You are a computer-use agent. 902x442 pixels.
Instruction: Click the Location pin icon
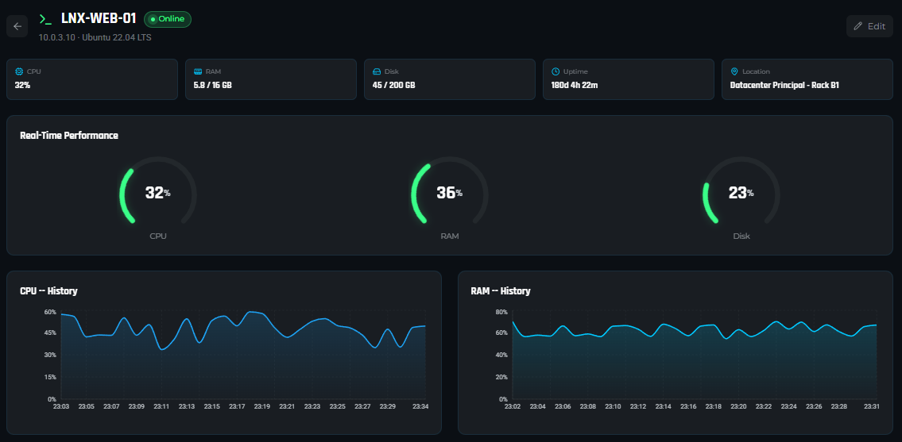point(734,71)
